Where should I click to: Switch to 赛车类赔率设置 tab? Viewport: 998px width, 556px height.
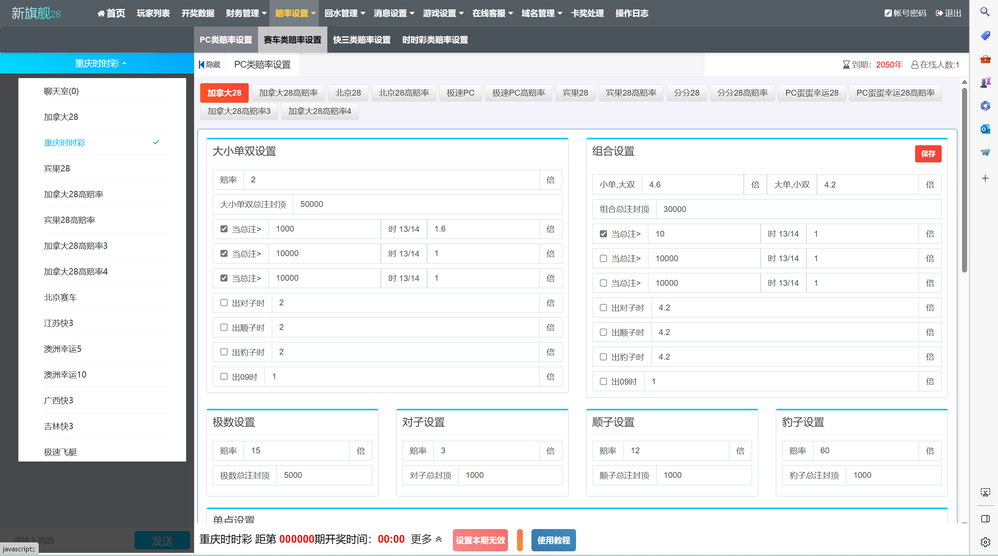[293, 40]
